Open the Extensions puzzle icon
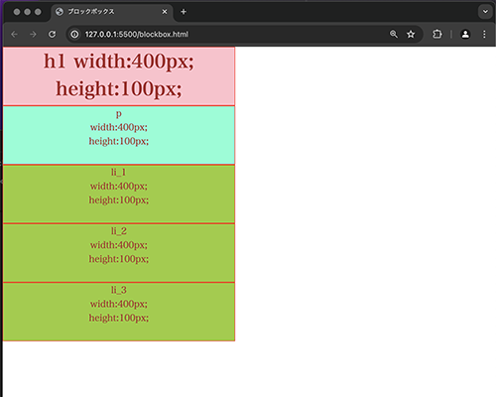This screenshot has height=397, width=496. pyautogui.click(x=437, y=34)
